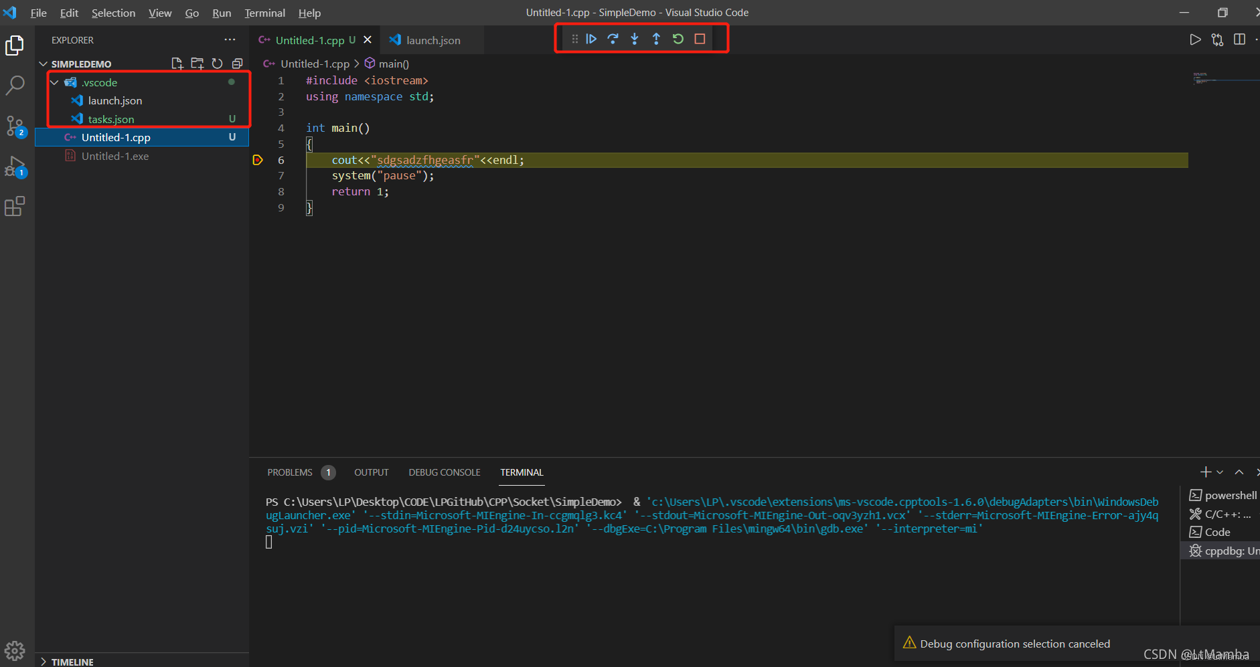This screenshot has height=667, width=1260.
Task: Refresh the Explorer file tree
Action: pyautogui.click(x=217, y=64)
